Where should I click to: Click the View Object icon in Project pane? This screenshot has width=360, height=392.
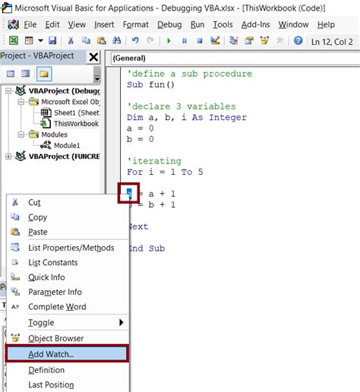(26, 74)
